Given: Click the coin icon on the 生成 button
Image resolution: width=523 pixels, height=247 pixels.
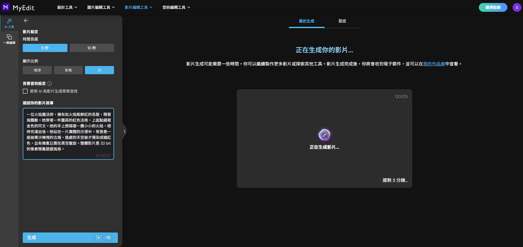Looking at the screenshot, I should click(x=98, y=238).
